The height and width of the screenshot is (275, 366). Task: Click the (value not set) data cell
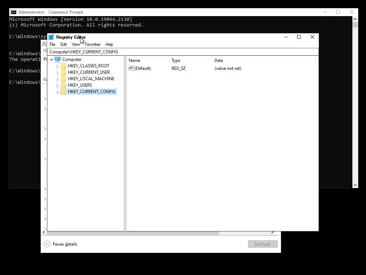pos(228,68)
